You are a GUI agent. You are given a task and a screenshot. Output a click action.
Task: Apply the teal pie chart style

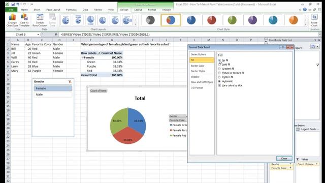(273, 20)
